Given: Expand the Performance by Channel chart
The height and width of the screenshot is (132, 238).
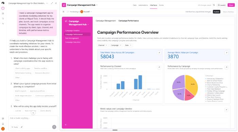Looking at the screenshot, I should [159, 67].
